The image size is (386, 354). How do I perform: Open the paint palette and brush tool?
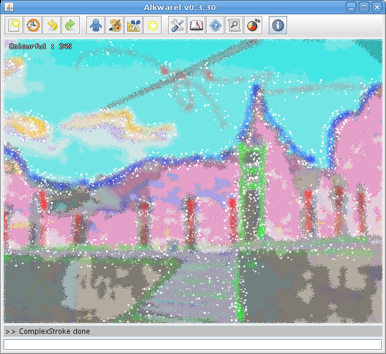(x=115, y=25)
